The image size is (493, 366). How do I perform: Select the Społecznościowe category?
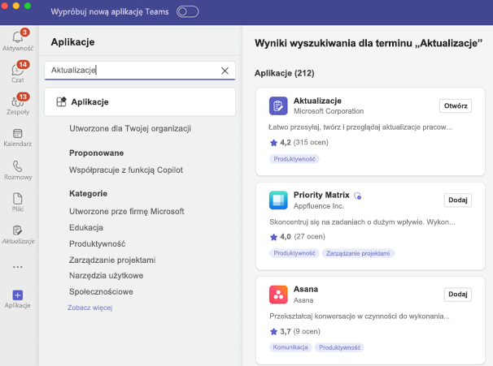101,291
